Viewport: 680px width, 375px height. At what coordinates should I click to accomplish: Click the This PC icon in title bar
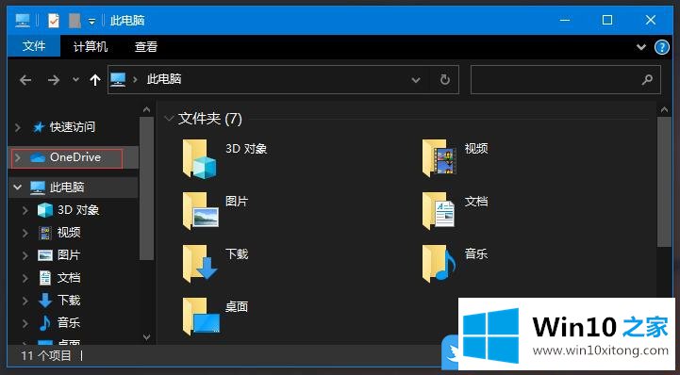(23, 21)
